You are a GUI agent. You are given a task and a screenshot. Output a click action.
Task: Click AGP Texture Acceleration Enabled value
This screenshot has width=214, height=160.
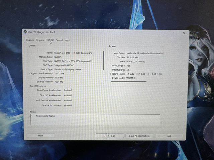(68, 101)
